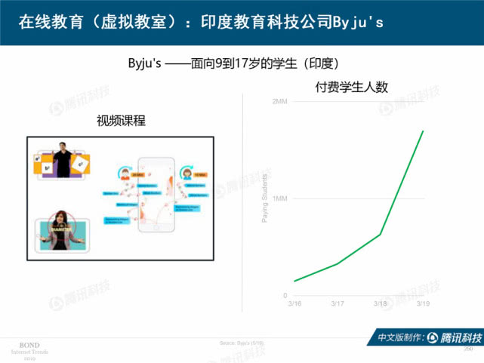Select the subtitle 'Byju's ——面向9到17岁的学生（印度）'

click(x=233, y=63)
